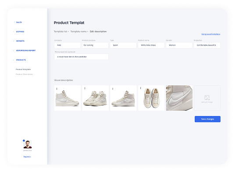
Task: Open the Products section in sidebar
Action: [21, 60]
